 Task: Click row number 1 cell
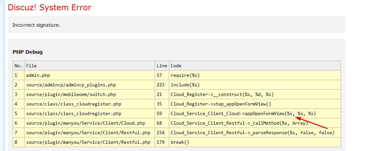click(x=19, y=75)
